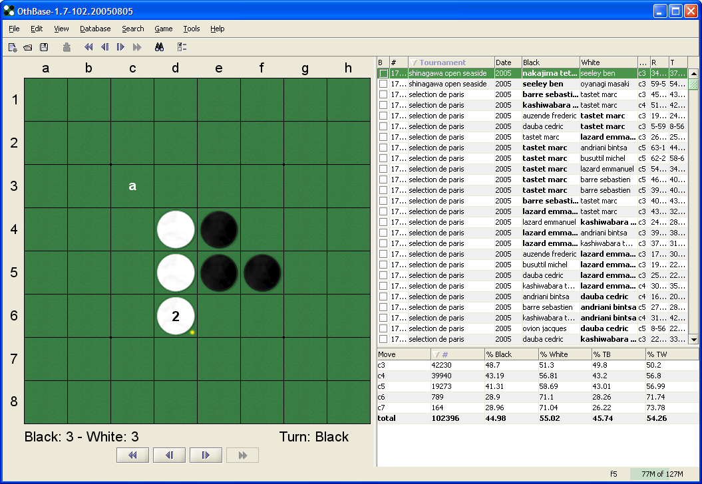
Task: Open the Help menu
Action: 217,29
